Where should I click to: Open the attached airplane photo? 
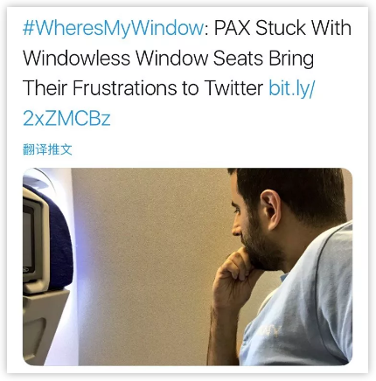187,267
